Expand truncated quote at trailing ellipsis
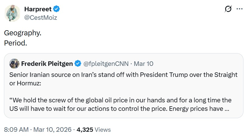The height and width of the screenshot is (136, 248). tap(226, 109)
